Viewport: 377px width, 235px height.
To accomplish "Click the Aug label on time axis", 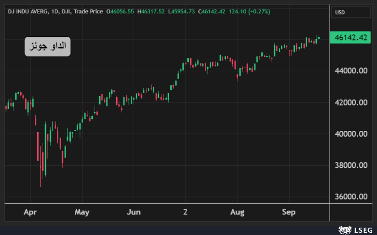I will (237, 212).
